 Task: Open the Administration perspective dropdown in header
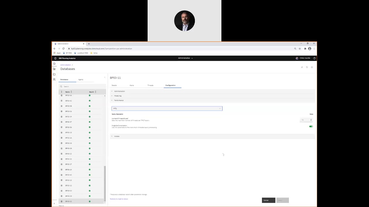click(185, 58)
